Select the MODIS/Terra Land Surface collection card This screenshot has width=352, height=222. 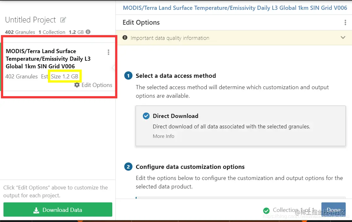(x=58, y=67)
